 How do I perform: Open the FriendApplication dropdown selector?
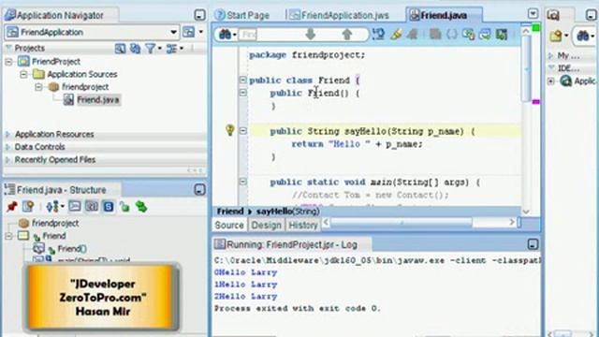tap(173, 32)
